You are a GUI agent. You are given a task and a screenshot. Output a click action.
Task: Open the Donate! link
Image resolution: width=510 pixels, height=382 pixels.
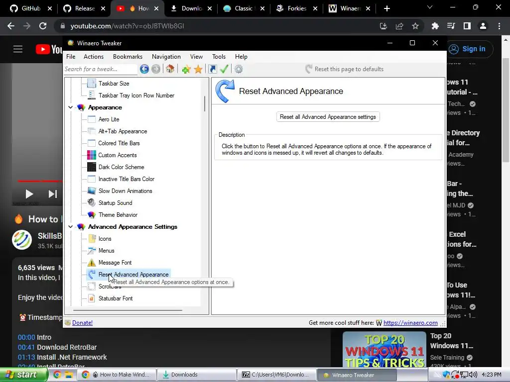[x=82, y=322]
